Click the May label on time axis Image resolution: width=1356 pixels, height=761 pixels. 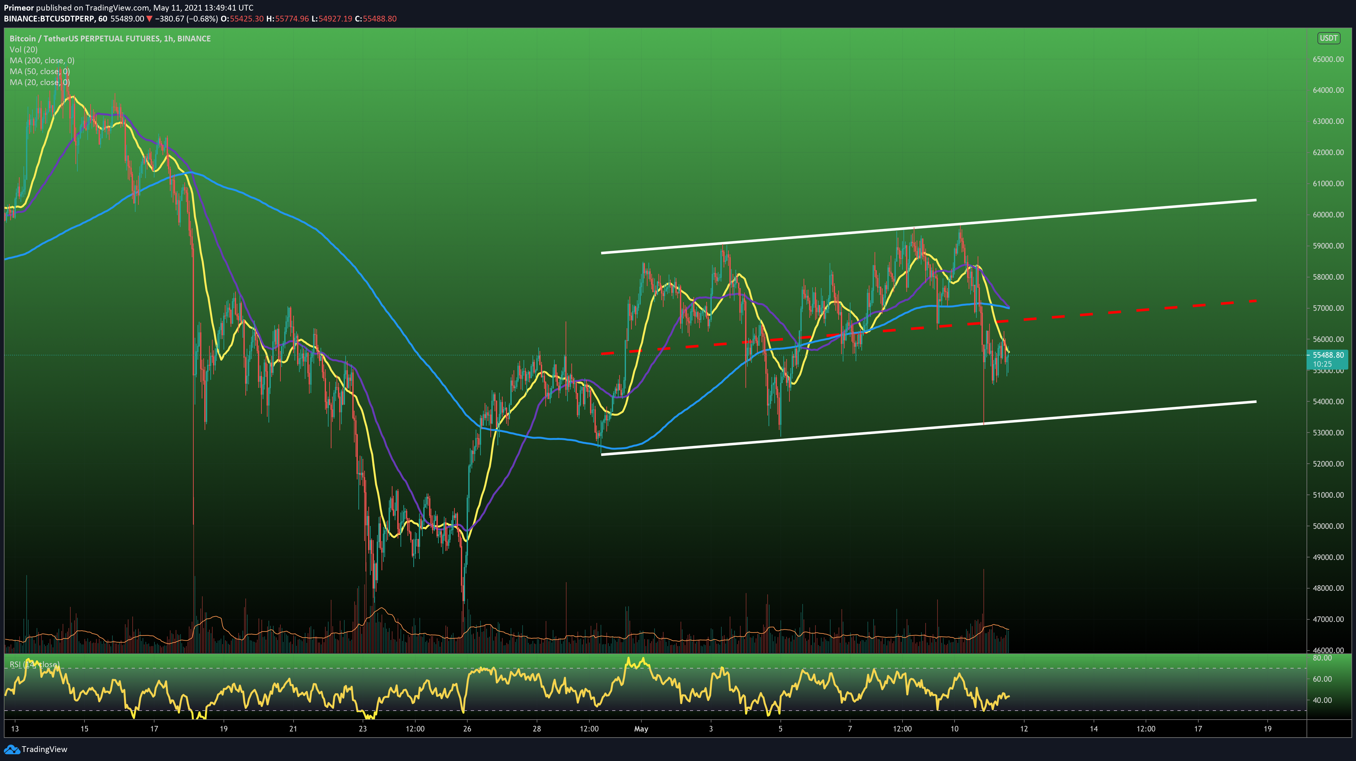641,730
